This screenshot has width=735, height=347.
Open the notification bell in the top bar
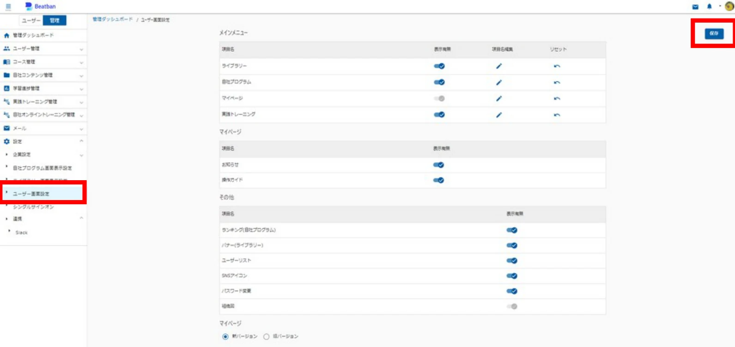[709, 6]
